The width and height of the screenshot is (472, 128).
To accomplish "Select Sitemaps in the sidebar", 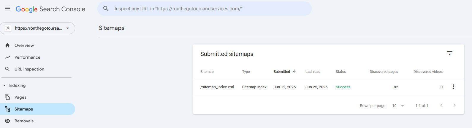I will [x=37, y=109].
